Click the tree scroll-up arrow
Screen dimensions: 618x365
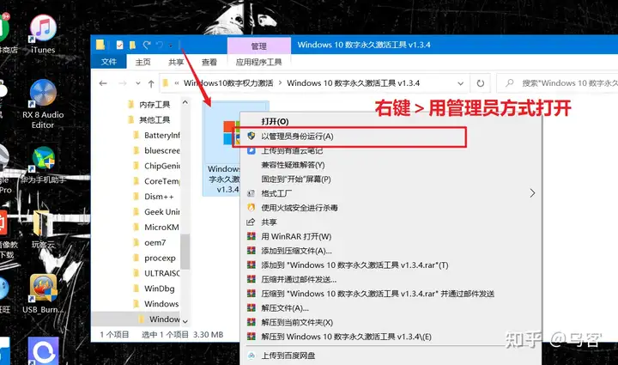[185, 102]
